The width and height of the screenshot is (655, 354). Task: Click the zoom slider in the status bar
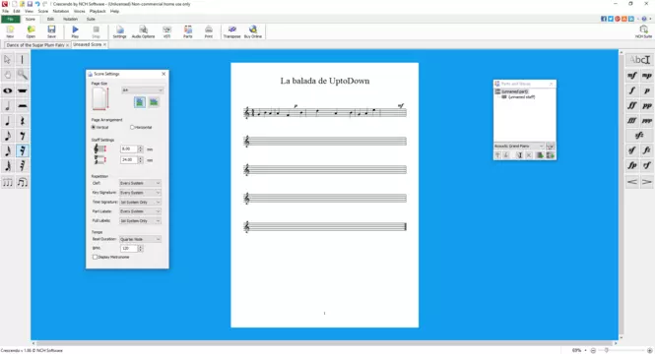(x=622, y=351)
